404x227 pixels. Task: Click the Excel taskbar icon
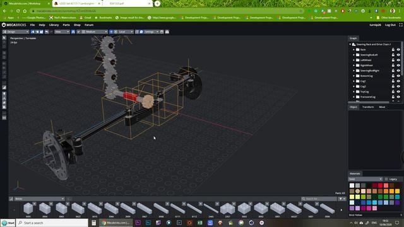199,223
